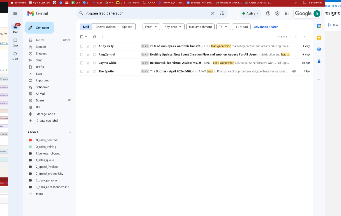Open the P.A.R.A bookmark folder
Image resolution: width=341 pixels, height=216 pixels.
pyautogui.click(x=149, y=3)
